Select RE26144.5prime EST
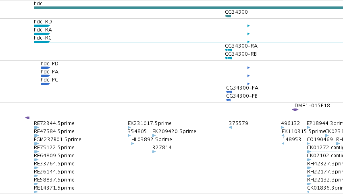Image resolution: width=343 pixels, height=194 pixels. (x=36, y=176)
